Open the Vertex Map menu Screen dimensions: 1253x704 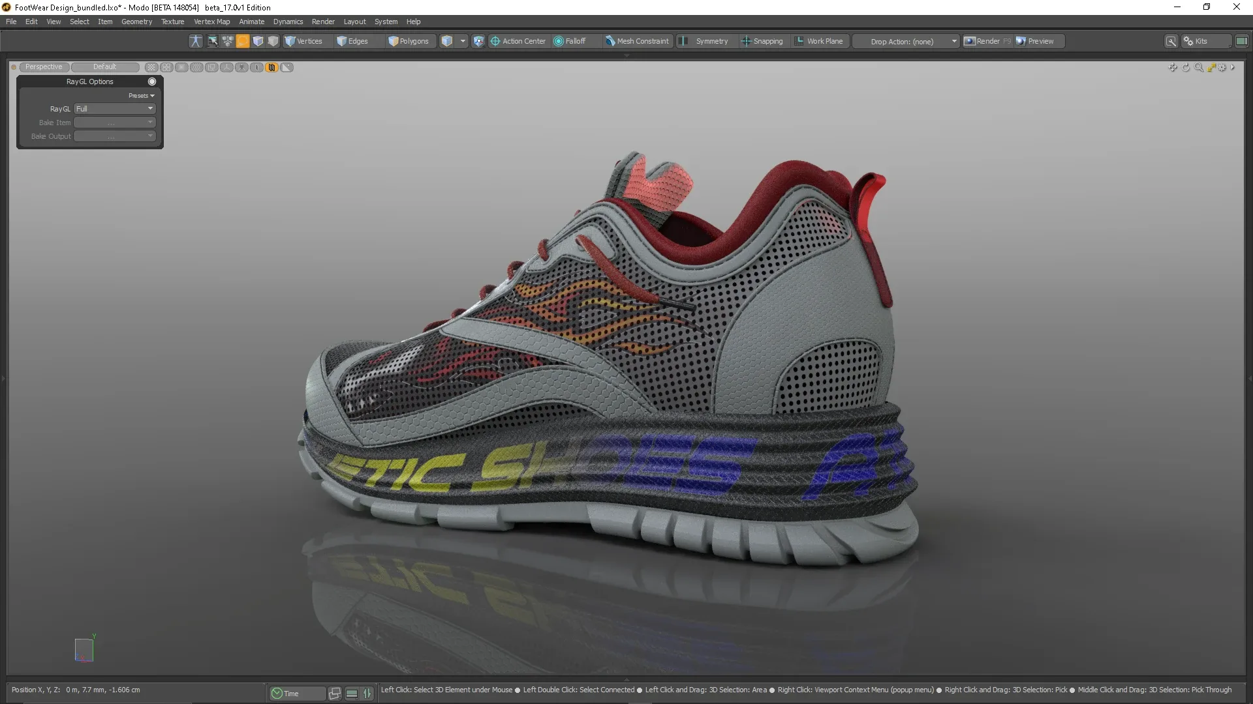(211, 22)
